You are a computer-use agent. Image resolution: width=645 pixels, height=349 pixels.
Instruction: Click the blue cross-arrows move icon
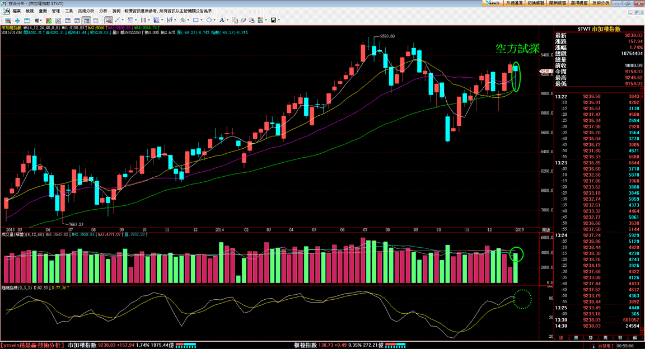[x=17, y=20]
